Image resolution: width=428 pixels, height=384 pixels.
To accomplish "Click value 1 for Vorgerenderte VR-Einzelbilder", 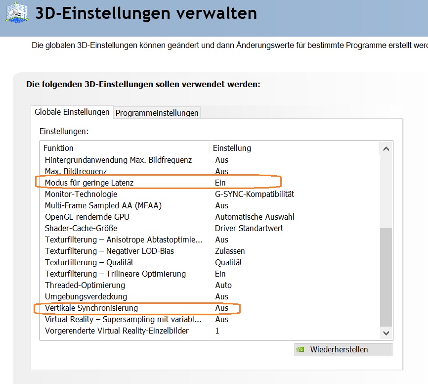I will pos(217,331).
